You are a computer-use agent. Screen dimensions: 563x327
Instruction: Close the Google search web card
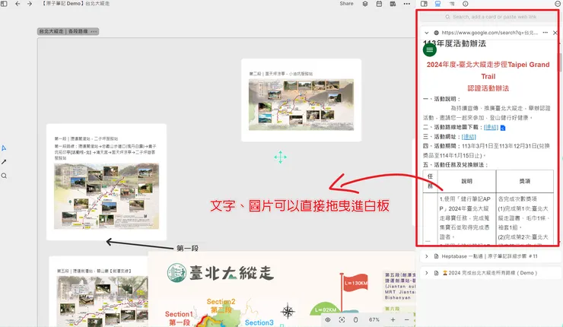[555, 33]
